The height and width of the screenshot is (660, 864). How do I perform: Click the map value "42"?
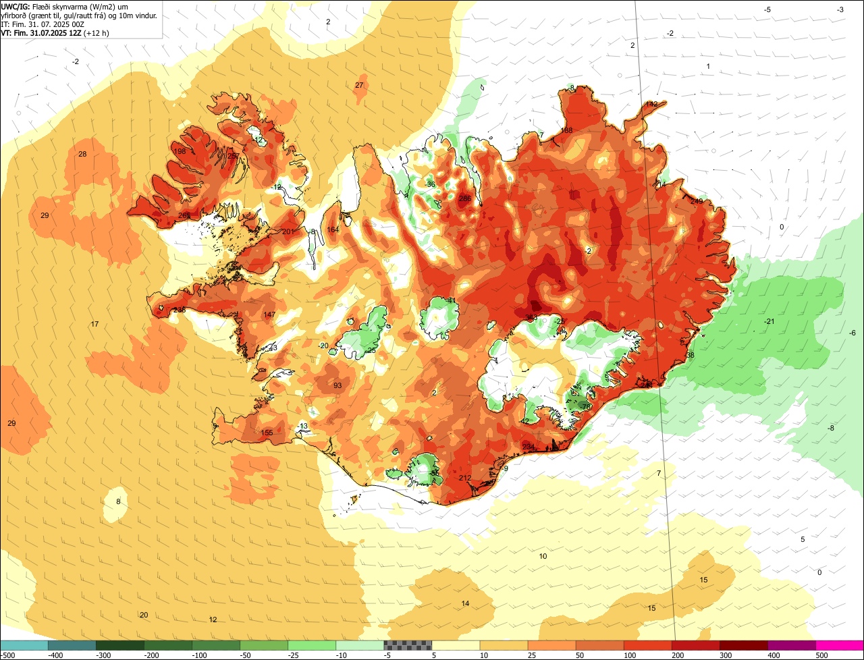tap(525, 421)
